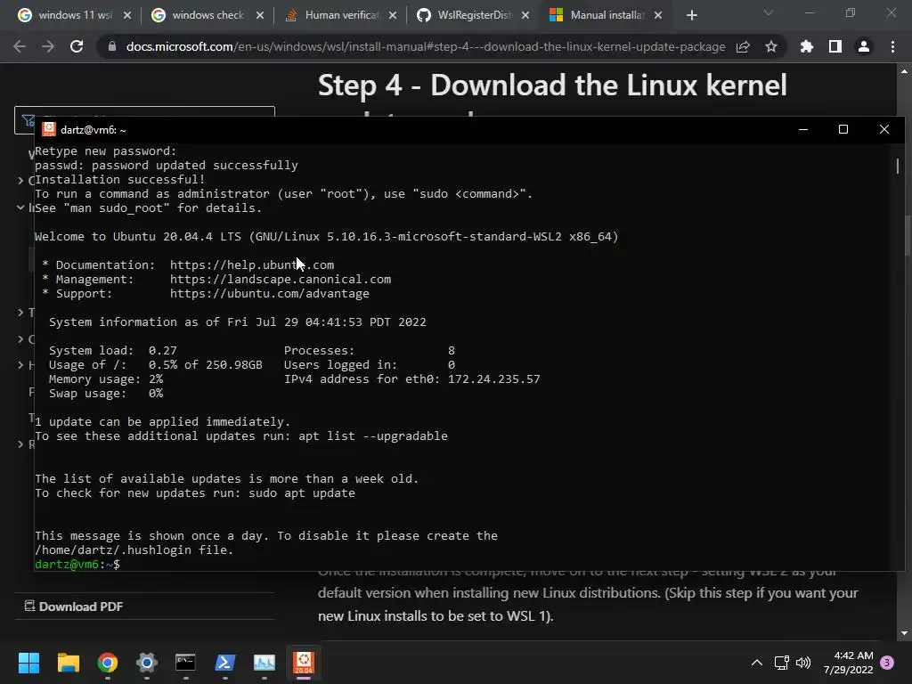Click IPv4 address 172.24.235.57
Screen dimensions: 912x684
(x=493, y=379)
